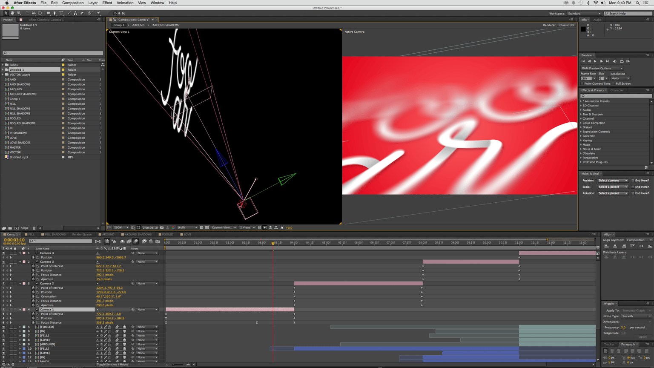Image resolution: width=654 pixels, height=368 pixels.
Task: Open the Comp mini-flowchart in timeline
Action: coord(98,241)
